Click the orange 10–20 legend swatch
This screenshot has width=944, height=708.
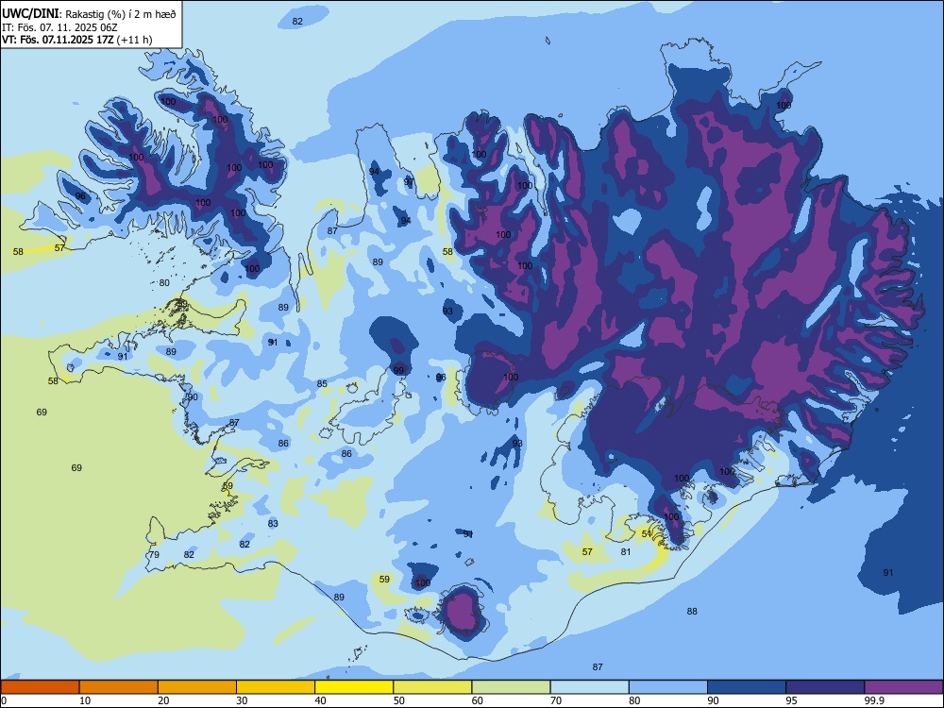tap(119, 687)
